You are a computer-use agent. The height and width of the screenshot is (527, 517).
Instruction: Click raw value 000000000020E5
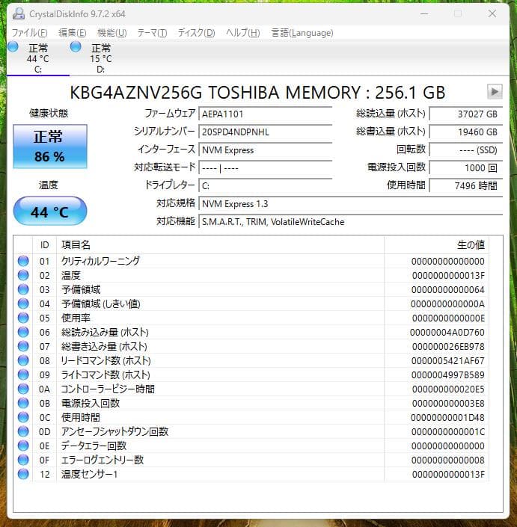click(x=448, y=389)
